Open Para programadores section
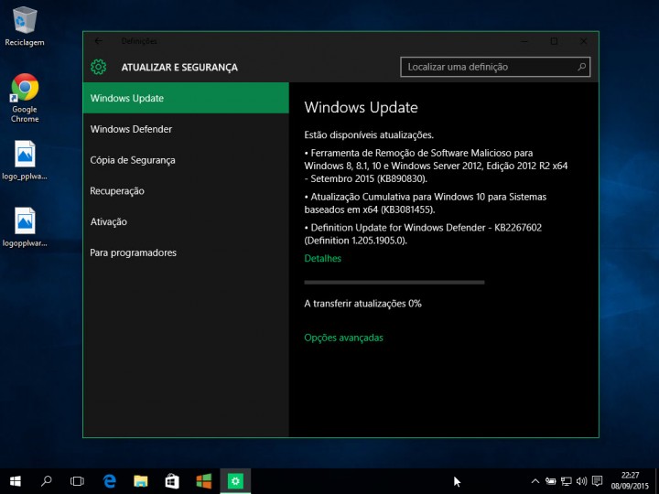Screen dimensions: 659x494 click(x=186, y=252)
